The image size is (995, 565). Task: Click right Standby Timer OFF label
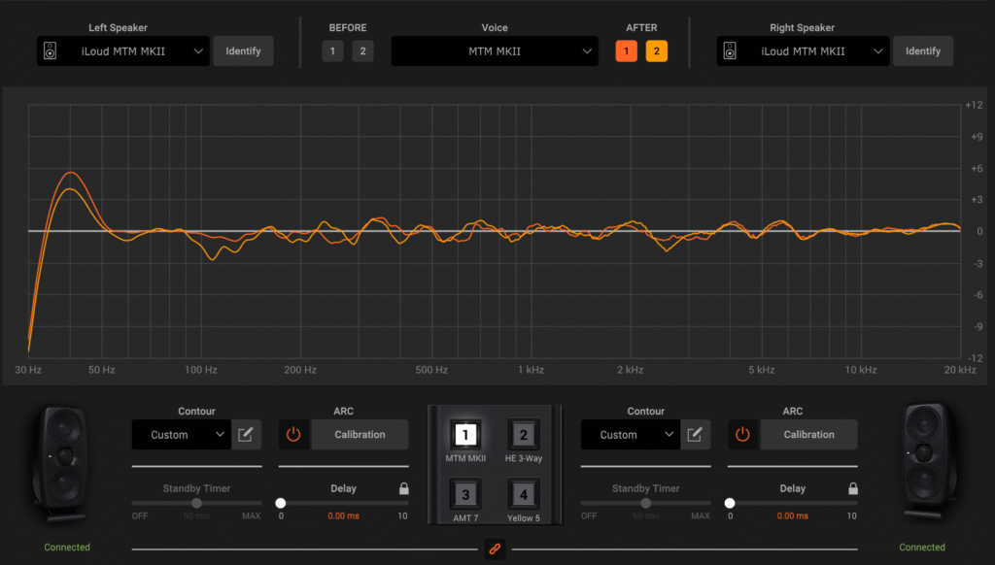589,516
